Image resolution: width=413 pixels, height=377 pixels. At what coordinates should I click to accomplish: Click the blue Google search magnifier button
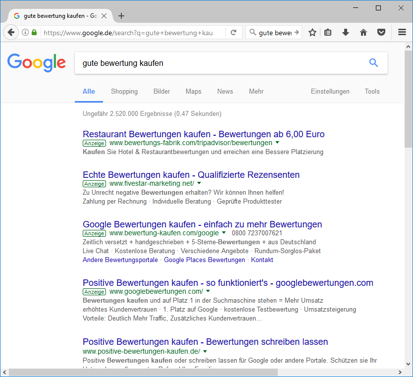pos(373,63)
